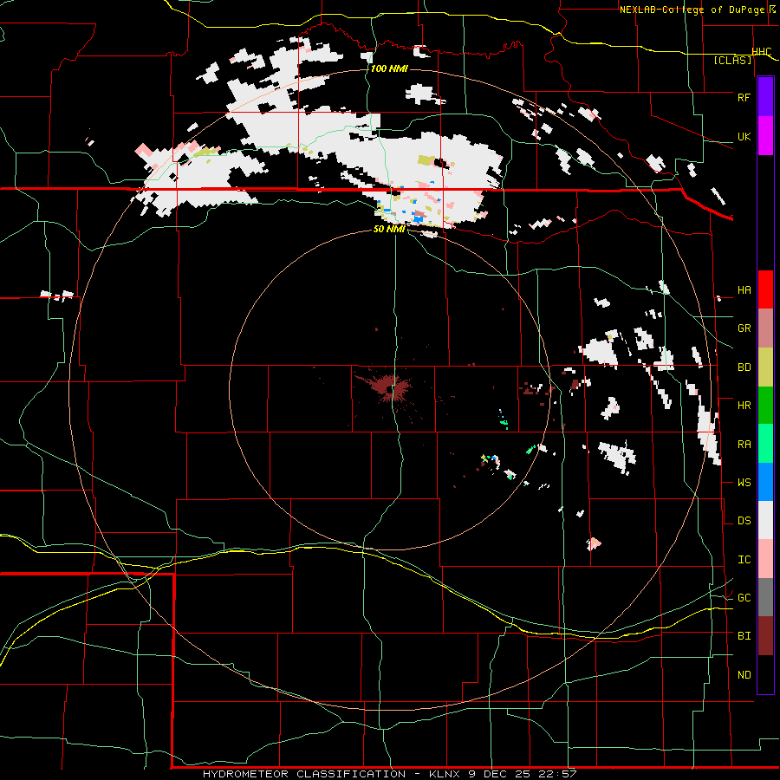Click the 22:57 timestamp
Image resolution: width=780 pixels, height=780 pixels.
[557, 774]
